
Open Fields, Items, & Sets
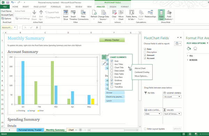tap(132, 15)
